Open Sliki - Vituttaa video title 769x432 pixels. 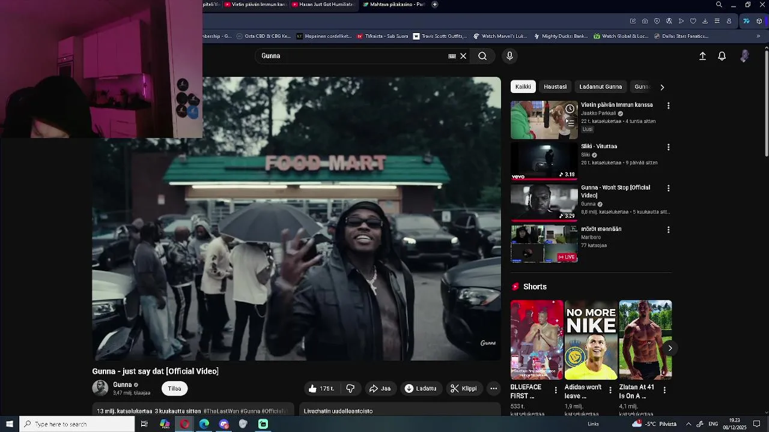click(x=599, y=146)
